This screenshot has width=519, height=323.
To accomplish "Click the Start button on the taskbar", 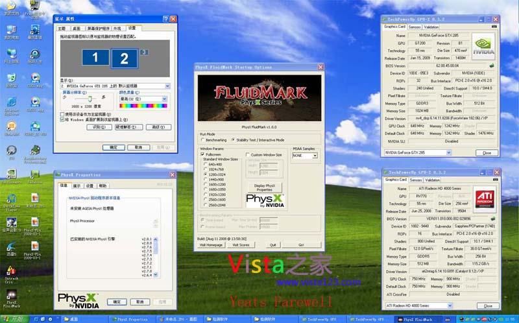I will (14, 318).
